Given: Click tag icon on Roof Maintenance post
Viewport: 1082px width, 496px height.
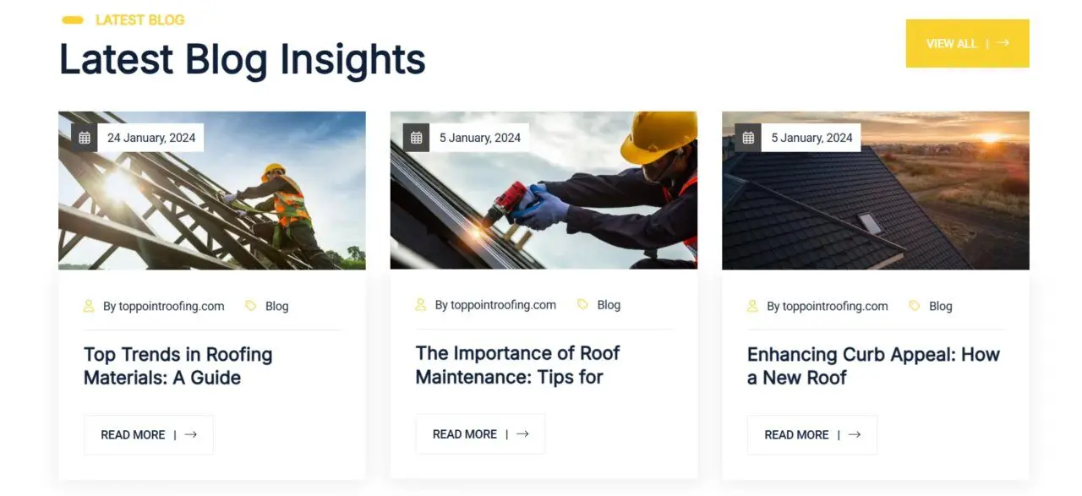Looking at the screenshot, I should click(582, 304).
